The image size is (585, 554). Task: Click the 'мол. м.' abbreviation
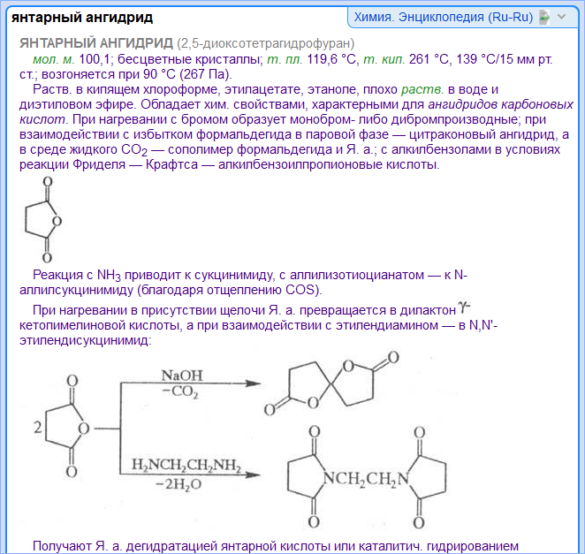[54, 58]
